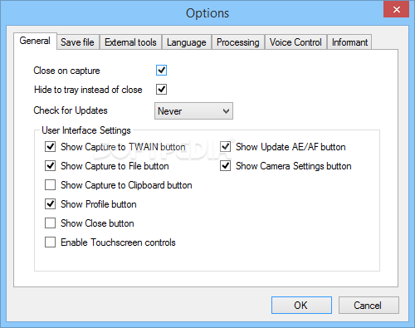415x328 pixels.
Task: Uncheck Show Capture to File button
Action: pyautogui.click(x=50, y=166)
